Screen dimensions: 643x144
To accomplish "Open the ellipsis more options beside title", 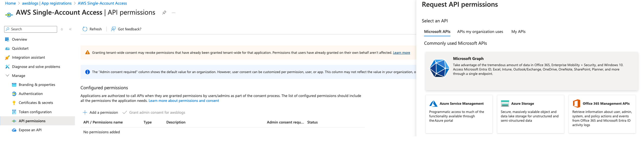I will 174,13.
